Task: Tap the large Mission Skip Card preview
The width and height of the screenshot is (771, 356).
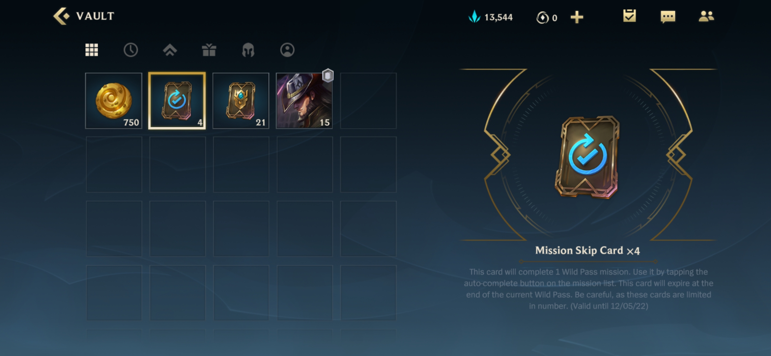Action: click(x=587, y=157)
